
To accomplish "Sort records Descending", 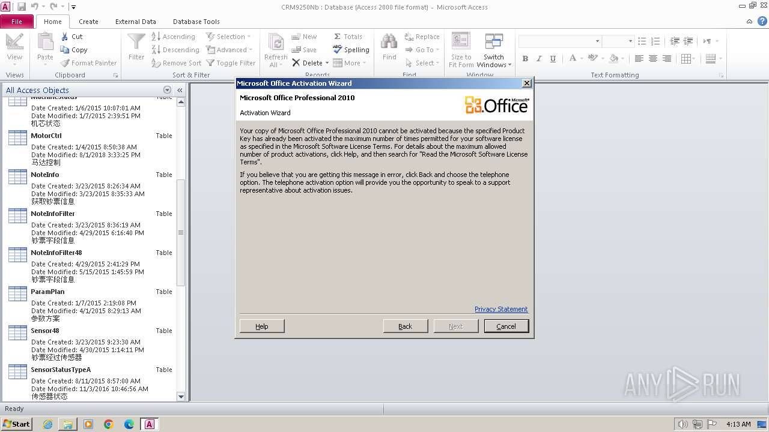I will (x=175, y=50).
